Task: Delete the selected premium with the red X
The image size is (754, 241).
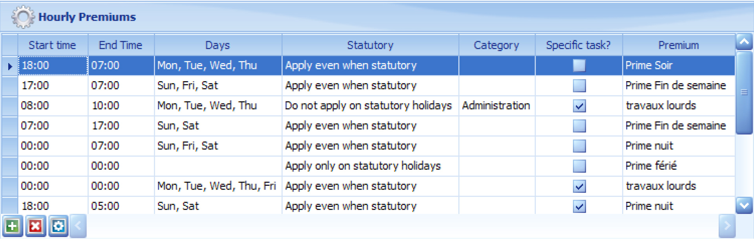Action: coord(35,226)
